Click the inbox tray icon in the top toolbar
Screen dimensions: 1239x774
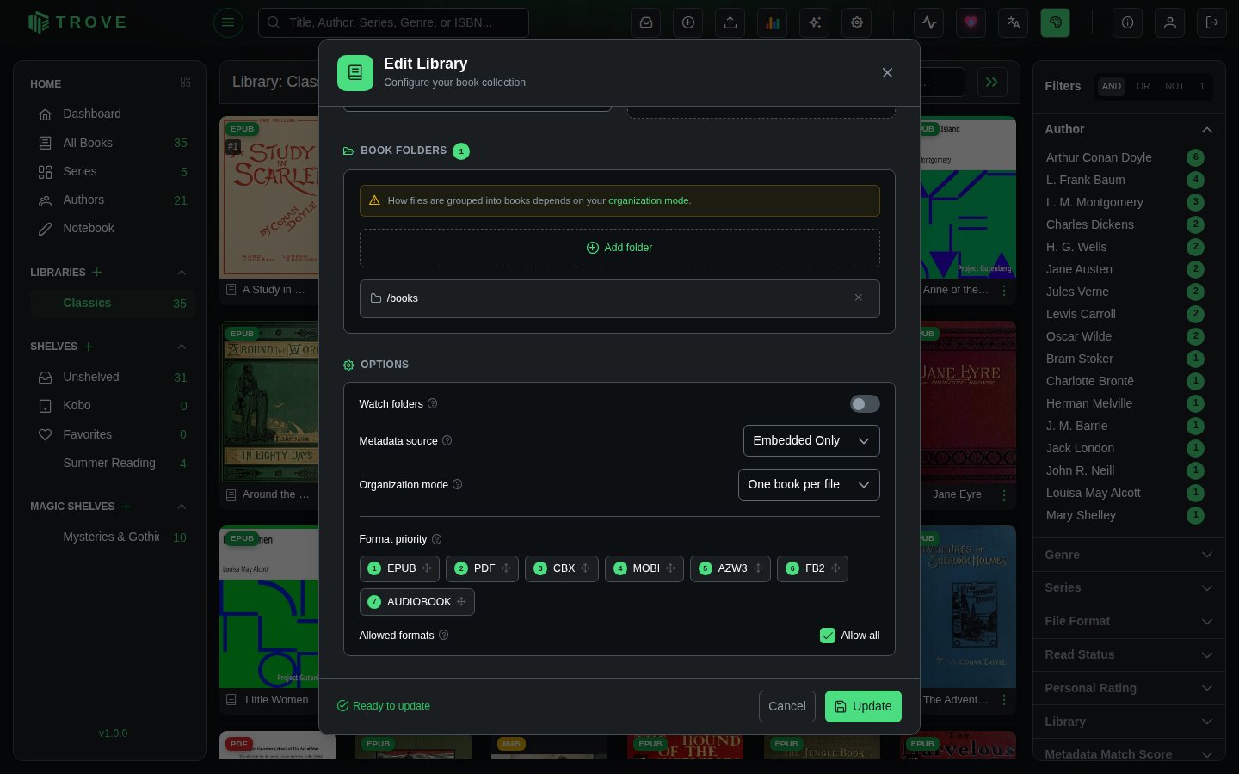point(646,22)
